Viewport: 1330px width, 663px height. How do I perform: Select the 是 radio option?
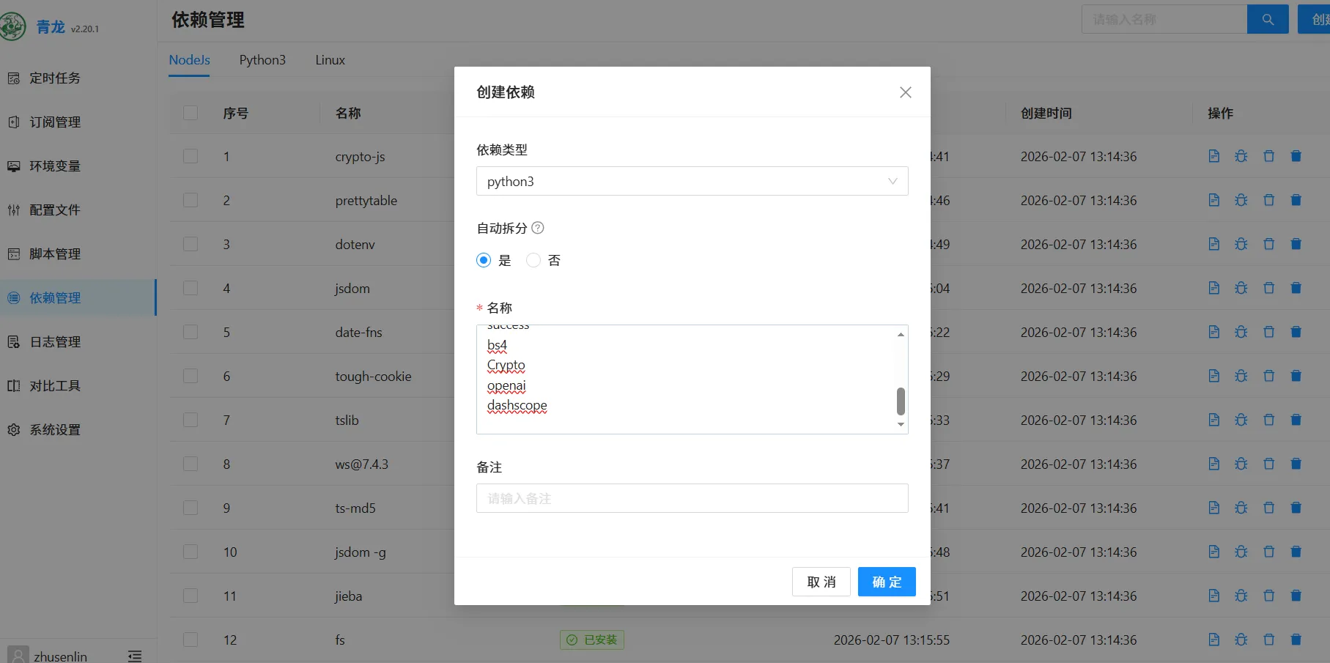(x=484, y=260)
